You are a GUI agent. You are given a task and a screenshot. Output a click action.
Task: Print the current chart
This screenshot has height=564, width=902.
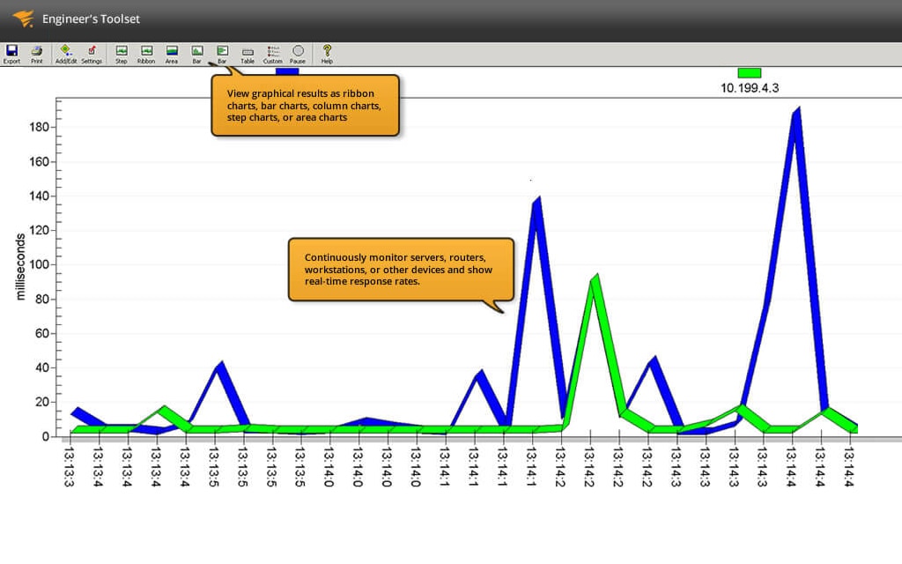36,53
